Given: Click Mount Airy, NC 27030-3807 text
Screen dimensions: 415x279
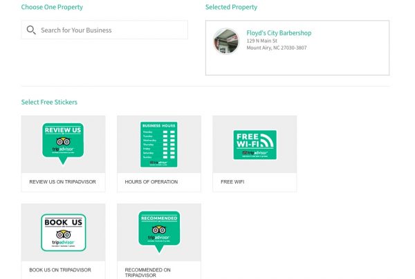Looking at the screenshot, I should (277, 48).
